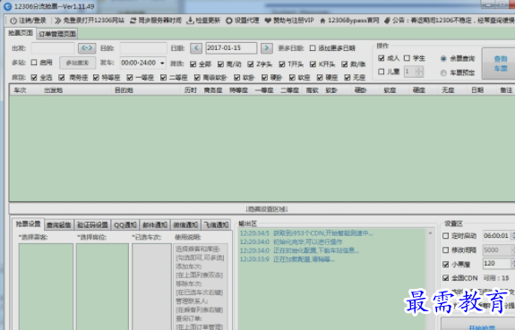Enable the 多站 启用 checkbox
This screenshot has width=515, height=330.
click(x=34, y=63)
